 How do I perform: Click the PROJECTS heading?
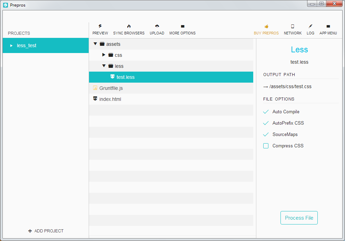(x=19, y=33)
